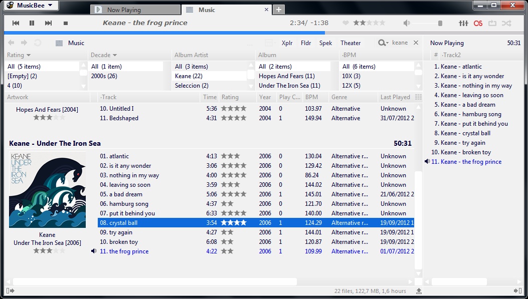The image size is (528, 299).
Task: Click the Xplr panel button
Action: coord(287,43)
